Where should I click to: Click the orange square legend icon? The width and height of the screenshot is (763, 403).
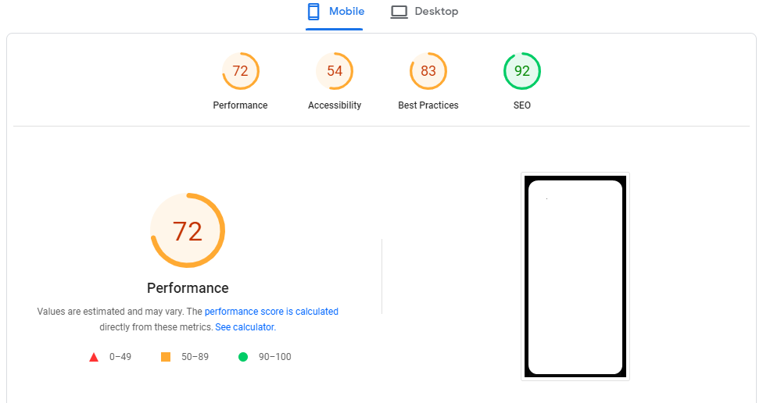(x=166, y=357)
